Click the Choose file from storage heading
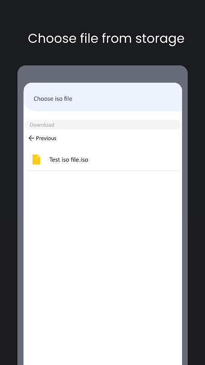 [x=106, y=38]
